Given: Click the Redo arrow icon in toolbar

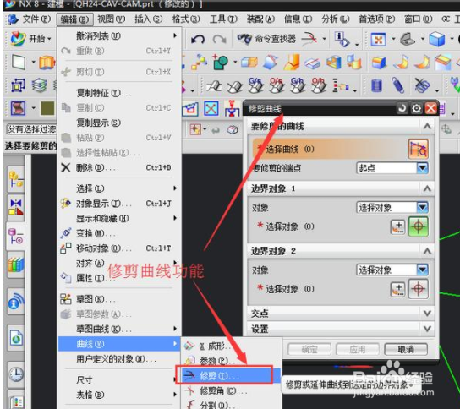Looking at the screenshot, I should [220, 39].
